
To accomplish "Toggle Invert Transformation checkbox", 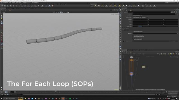I will (133, 39).
